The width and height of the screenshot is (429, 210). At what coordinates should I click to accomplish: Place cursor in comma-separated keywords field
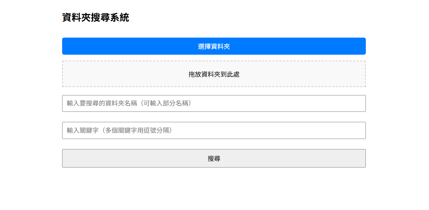[x=214, y=131]
